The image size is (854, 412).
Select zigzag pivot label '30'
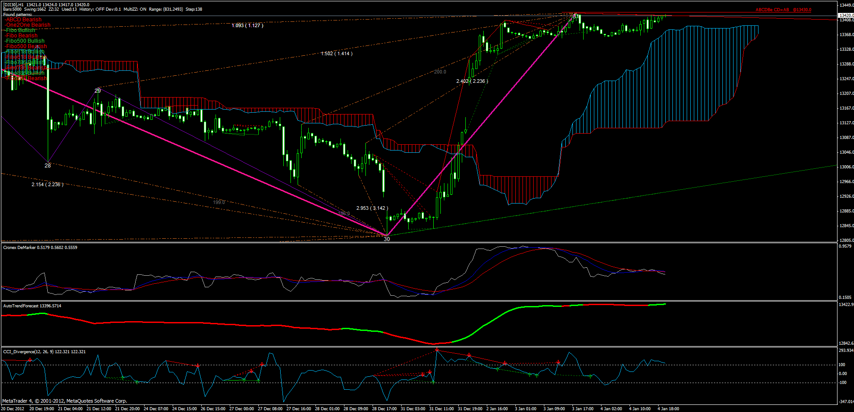pos(387,239)
